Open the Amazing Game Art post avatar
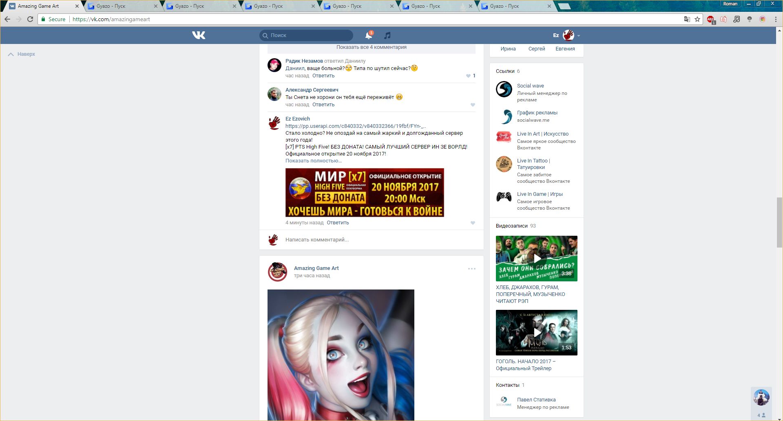The width and height of the screenshot is (783, 421). [x=277, y=272]
